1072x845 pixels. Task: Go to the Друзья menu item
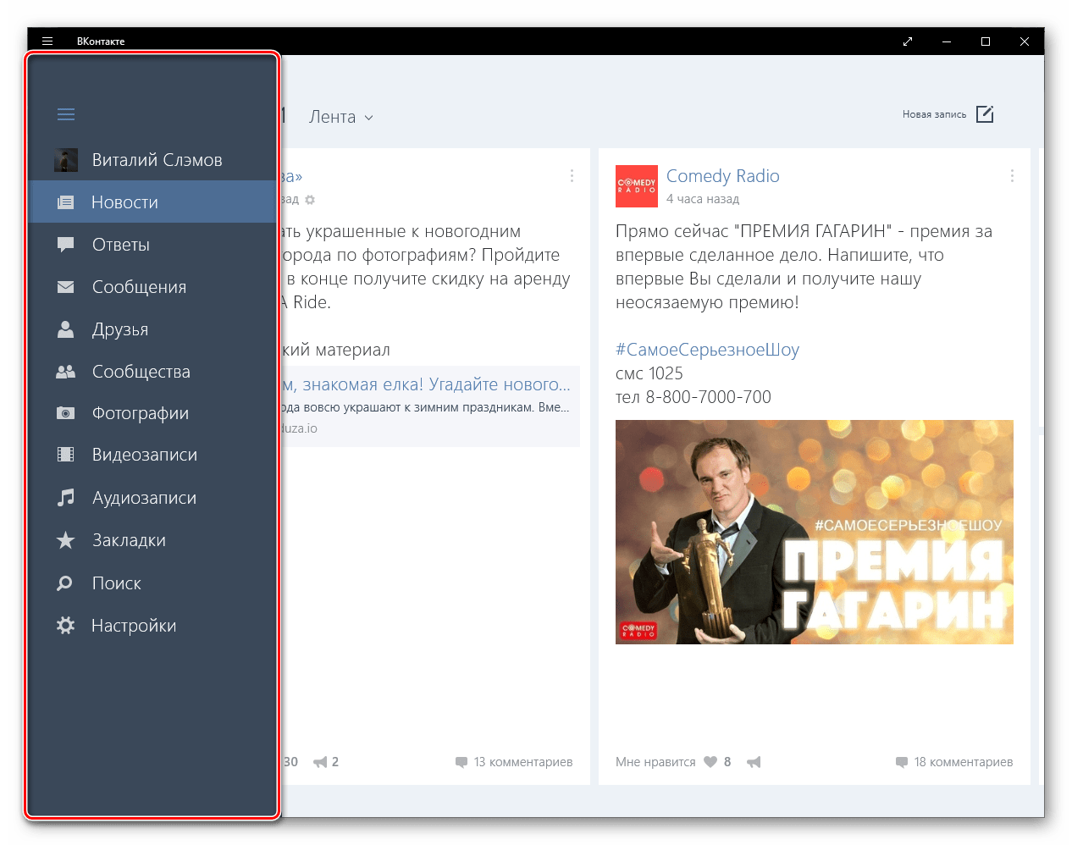152,329
